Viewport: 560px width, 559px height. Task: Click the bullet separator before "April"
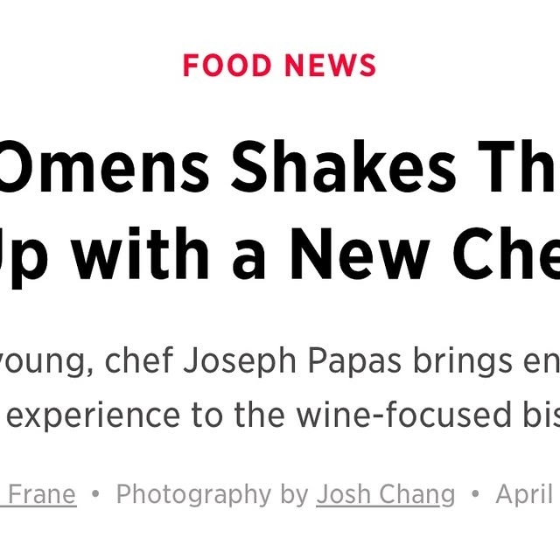(475, 495)
